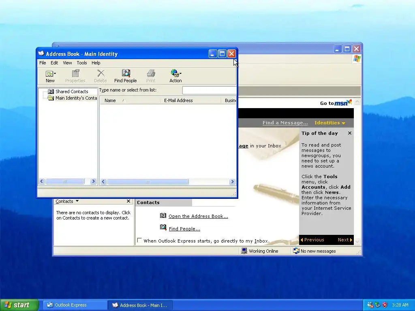Close the Contacts pane in Outlook Express
Image resolution: width=415 pixels, height=311 pixels.
coord(128,201)
